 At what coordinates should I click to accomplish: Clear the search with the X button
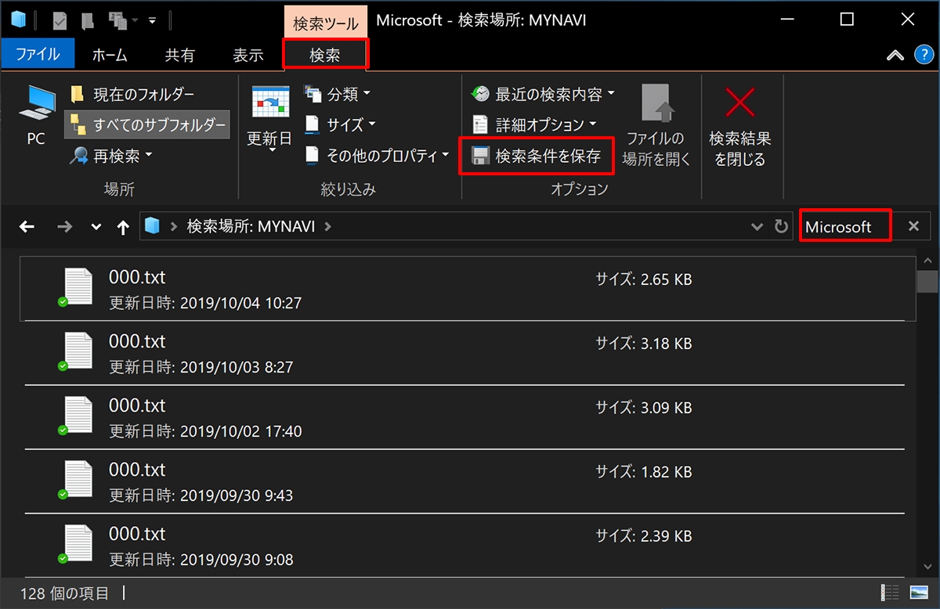(913, 226)
